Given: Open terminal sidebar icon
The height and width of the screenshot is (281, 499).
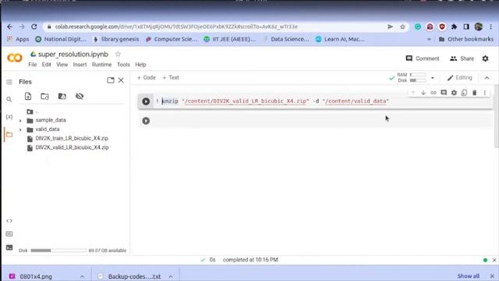Looking at the screenshot, I should (9, 247).
